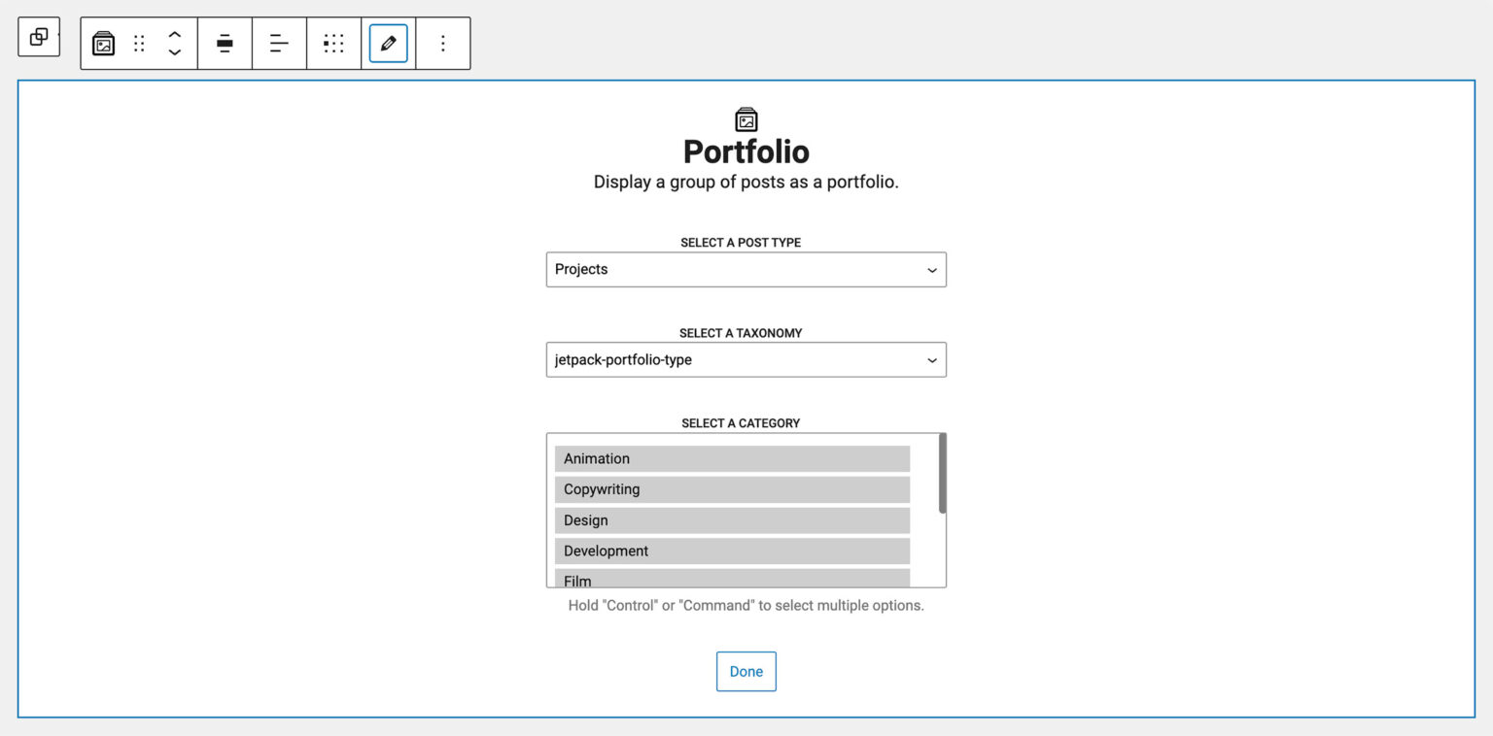
Task: Open the three-dot block options menu
Action: click(x=442, y=43)
